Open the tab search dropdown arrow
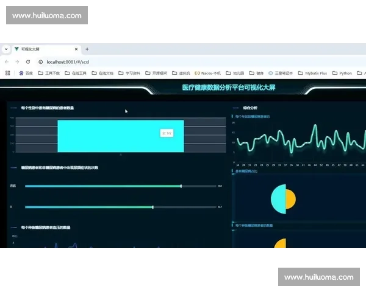 (x=5, y=49)
